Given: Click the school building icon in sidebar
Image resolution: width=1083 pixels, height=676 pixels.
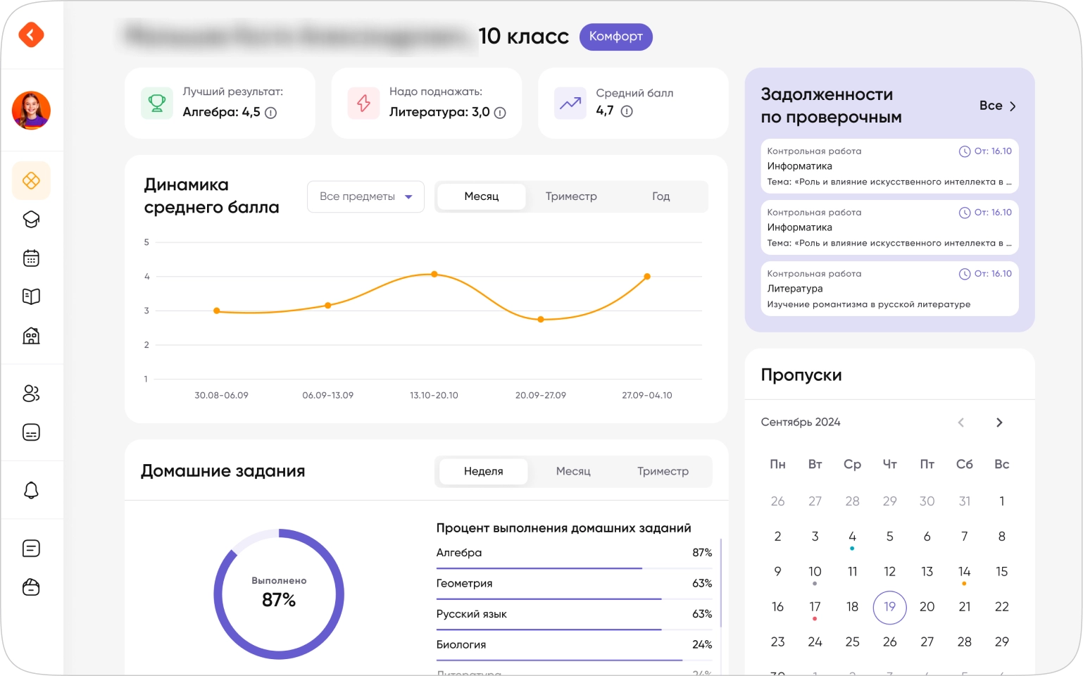Looking at the screenshot, I should (31, 335).
